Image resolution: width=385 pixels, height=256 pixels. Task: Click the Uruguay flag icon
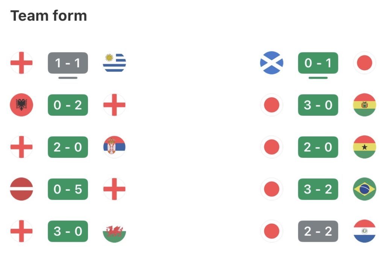(x=114, y=63)
